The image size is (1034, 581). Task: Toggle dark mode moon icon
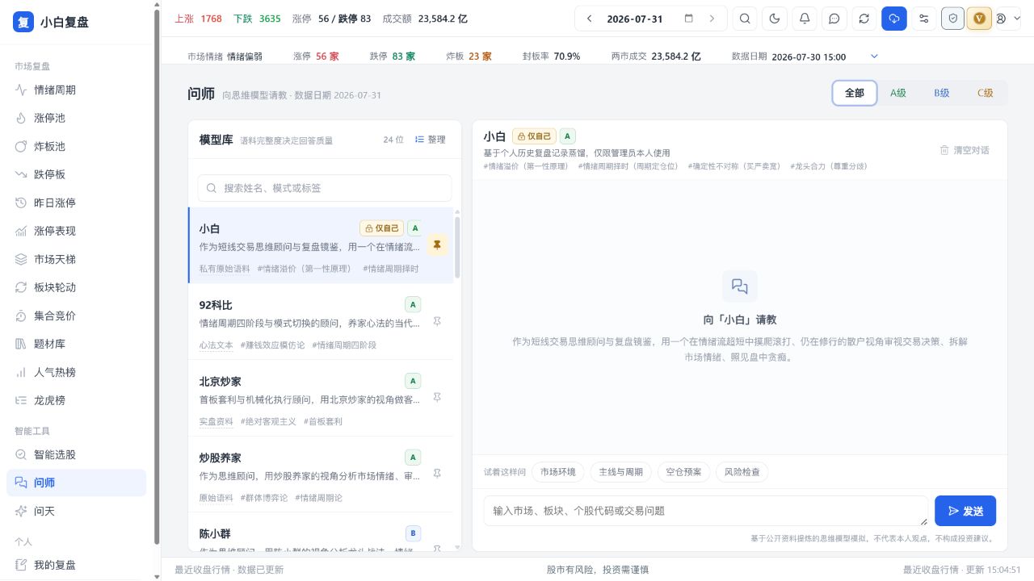775,19
